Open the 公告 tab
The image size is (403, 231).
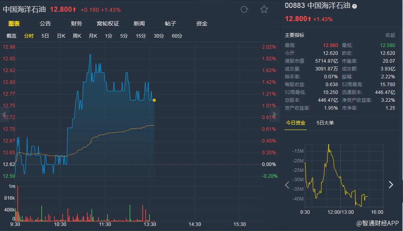click(x=45, y=23)
